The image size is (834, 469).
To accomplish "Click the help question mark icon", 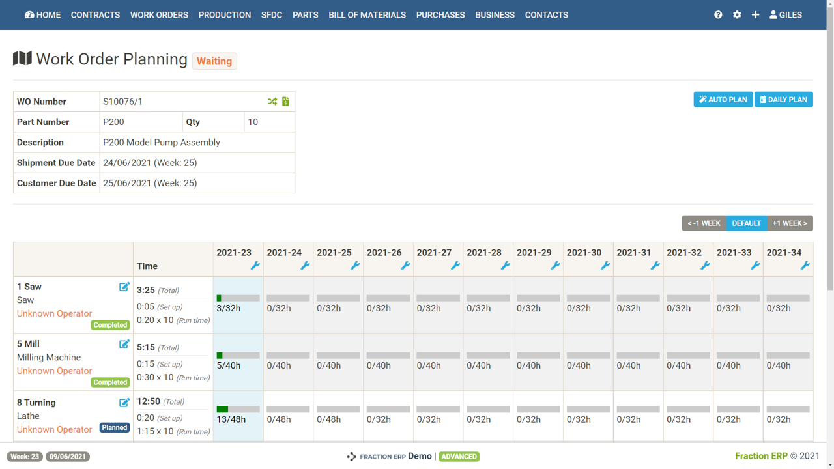I will (718, 15).
